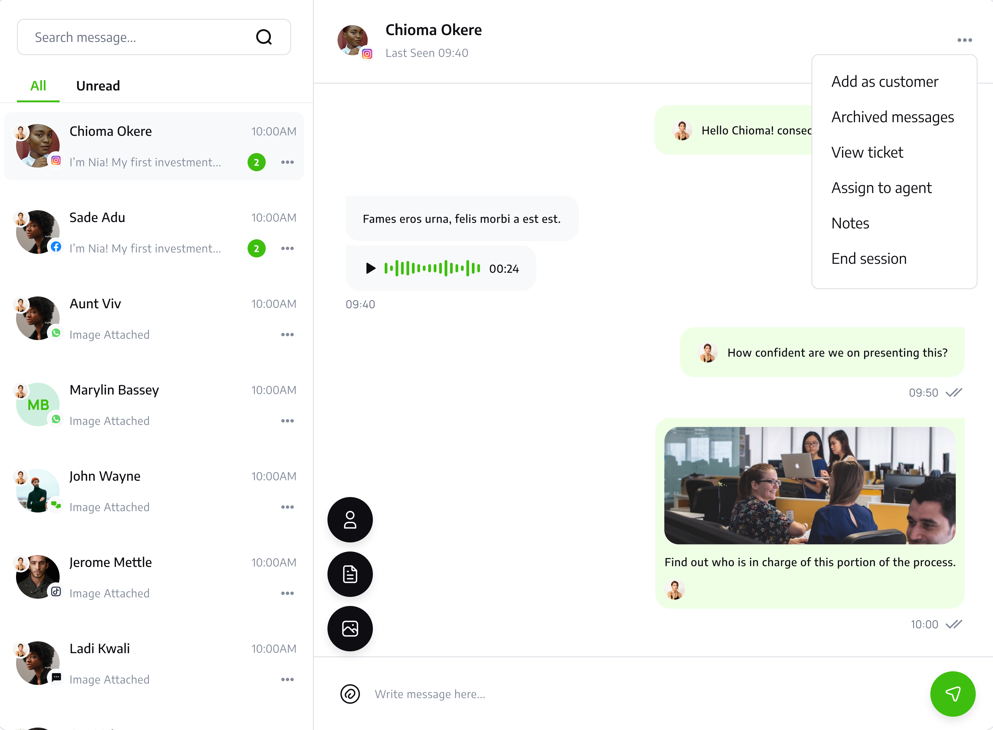Screen dimensions: 993x730
Task: Open the Chioma Okere conversation row
Action: coord(154,146)
